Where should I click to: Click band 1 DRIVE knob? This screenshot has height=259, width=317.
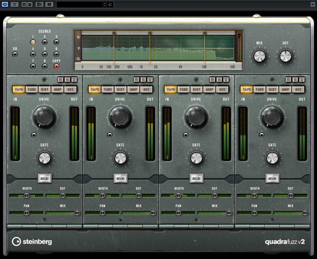(44, 117)
